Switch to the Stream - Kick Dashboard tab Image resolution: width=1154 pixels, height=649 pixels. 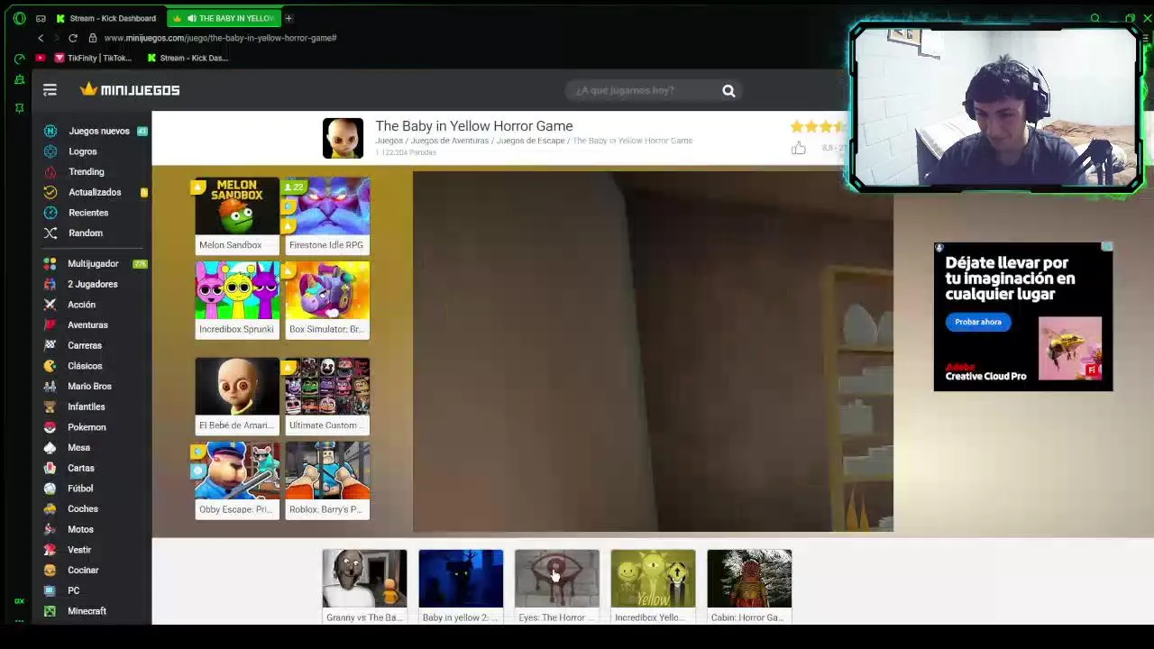pos(105,18)
